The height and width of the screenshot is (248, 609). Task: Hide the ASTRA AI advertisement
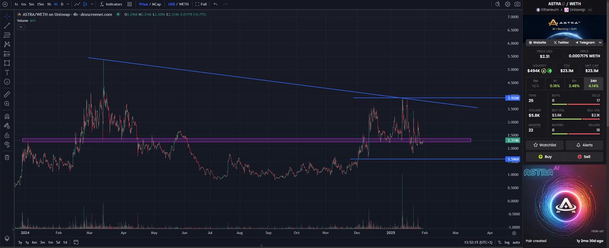pyautogui.click(x=598, y=230)
